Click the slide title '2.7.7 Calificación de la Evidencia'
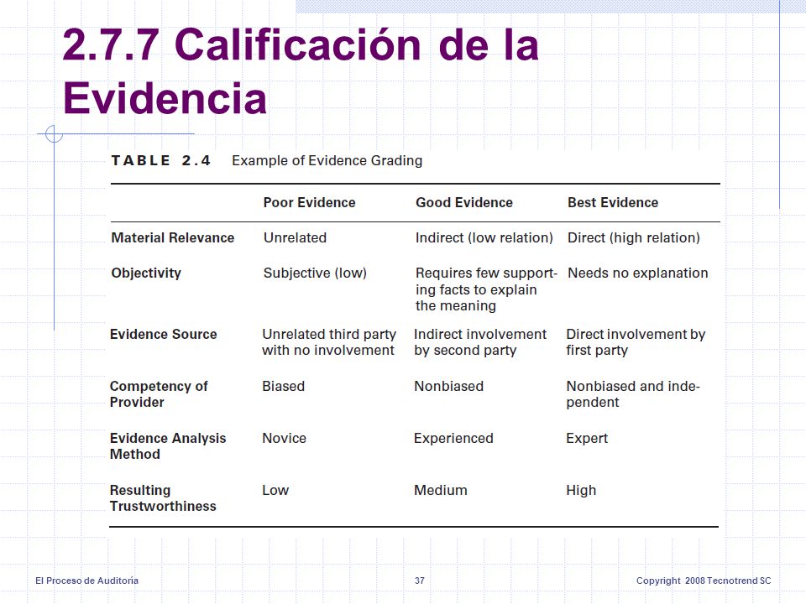 (x=301, y=70)
